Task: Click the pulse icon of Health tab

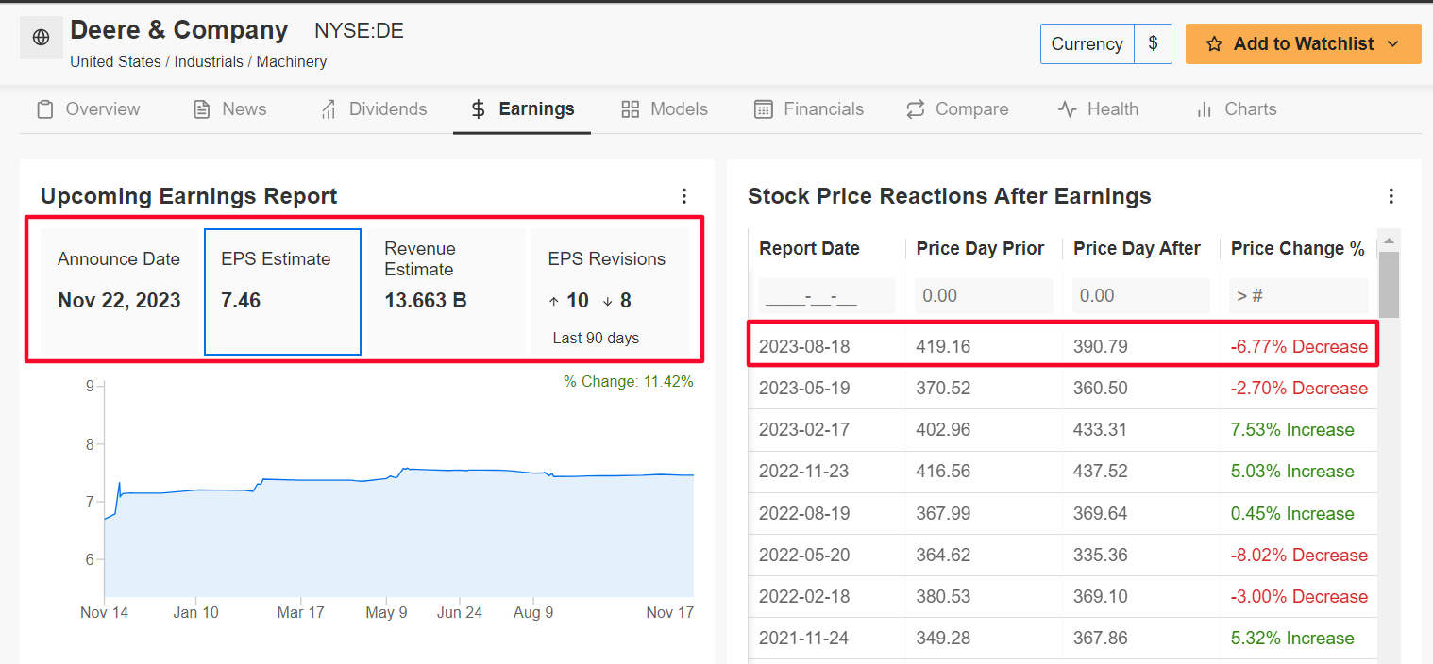Action: click(x=1068, y=109)
